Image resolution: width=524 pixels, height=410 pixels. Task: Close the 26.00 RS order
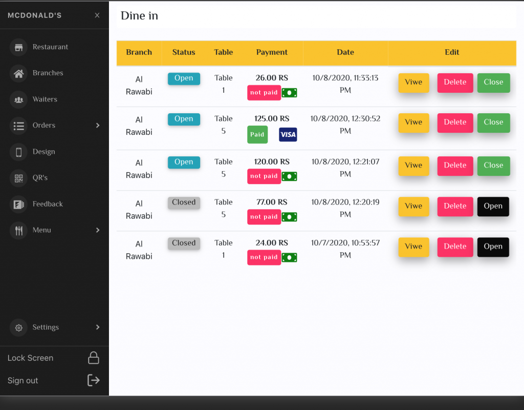coord(494,83)
